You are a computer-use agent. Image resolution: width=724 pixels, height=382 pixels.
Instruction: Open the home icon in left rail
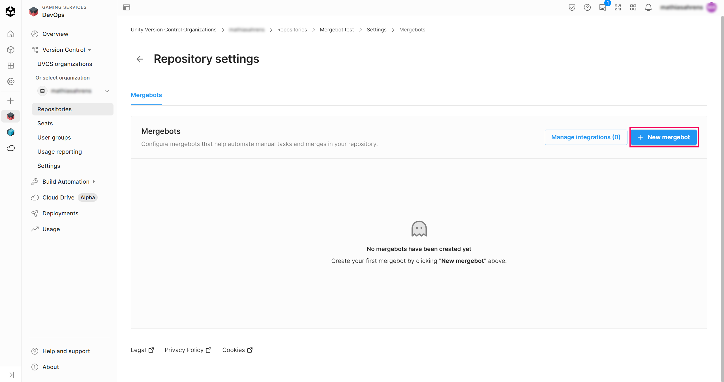coord(10,34)
